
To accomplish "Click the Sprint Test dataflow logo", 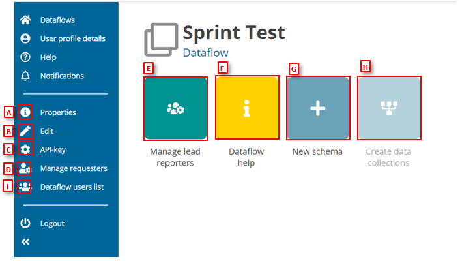I will [160, 40].
